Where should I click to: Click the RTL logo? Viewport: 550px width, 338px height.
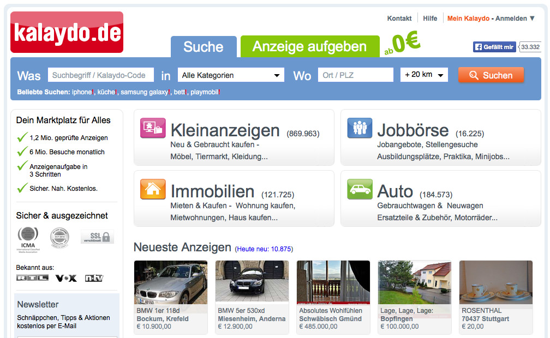click(32, 278)
